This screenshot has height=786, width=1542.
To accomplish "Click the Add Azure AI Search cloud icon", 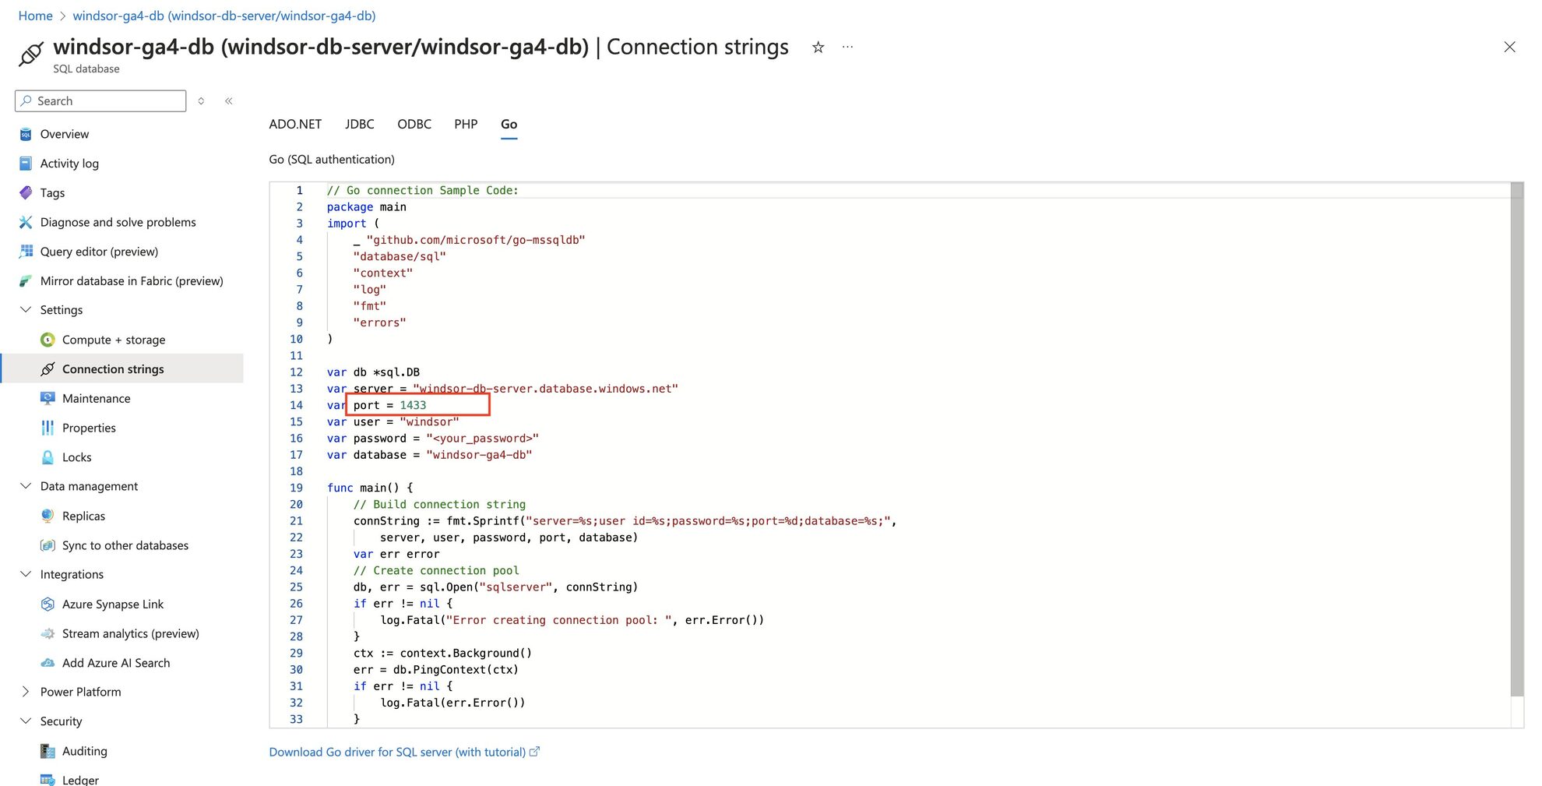I will coord(48,663).
